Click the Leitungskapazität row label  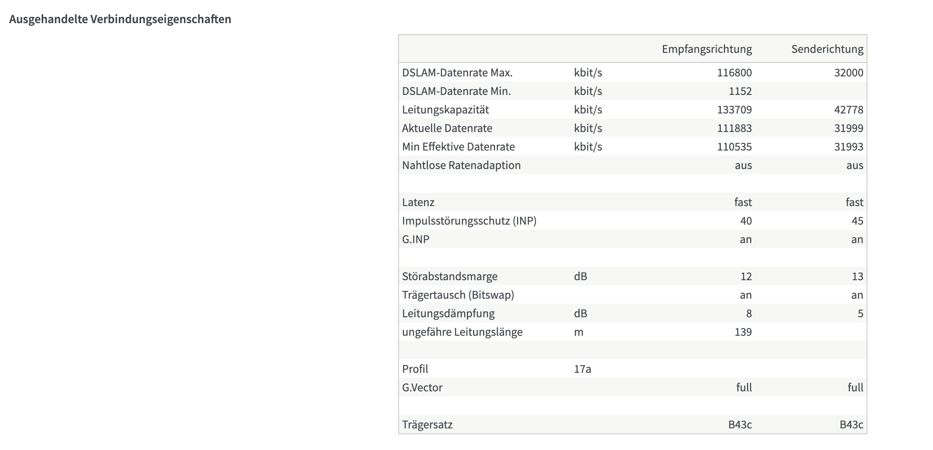tap(445, 110)
